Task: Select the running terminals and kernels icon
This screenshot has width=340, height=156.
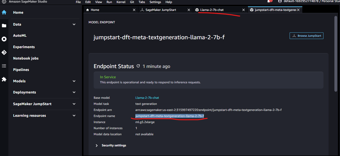Action: point(4,39)
